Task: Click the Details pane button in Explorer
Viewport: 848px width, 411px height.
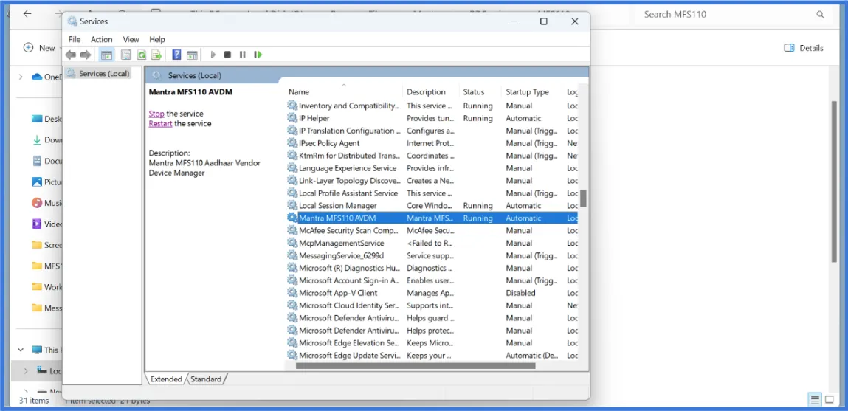Action: [804, 48]
